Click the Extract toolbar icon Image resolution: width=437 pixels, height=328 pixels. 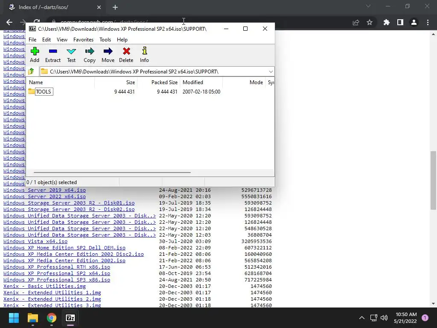tap(52, 55)
